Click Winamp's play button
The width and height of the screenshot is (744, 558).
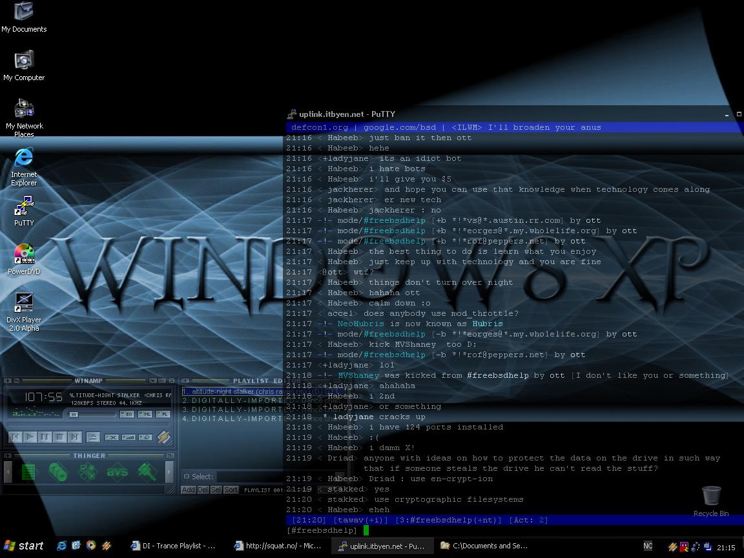click(x=30, y=437)
